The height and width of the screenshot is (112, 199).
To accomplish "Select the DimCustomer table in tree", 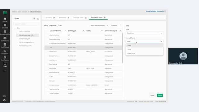I will coord(25,32).
